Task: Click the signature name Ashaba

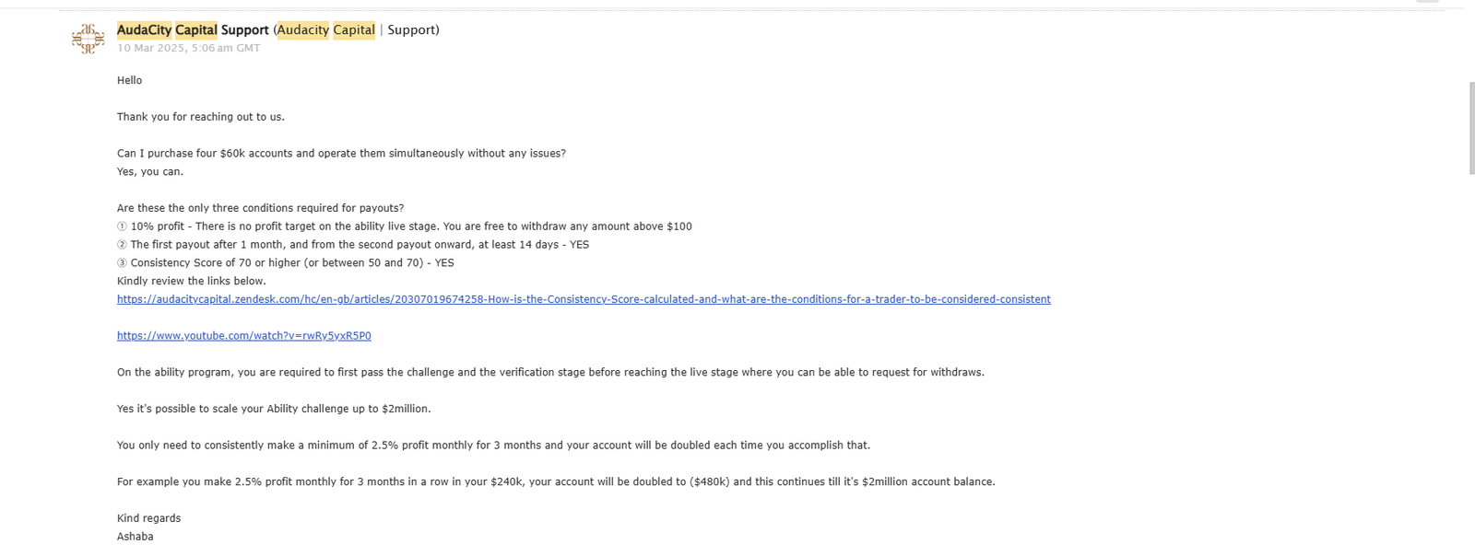Action: point(135,537)
